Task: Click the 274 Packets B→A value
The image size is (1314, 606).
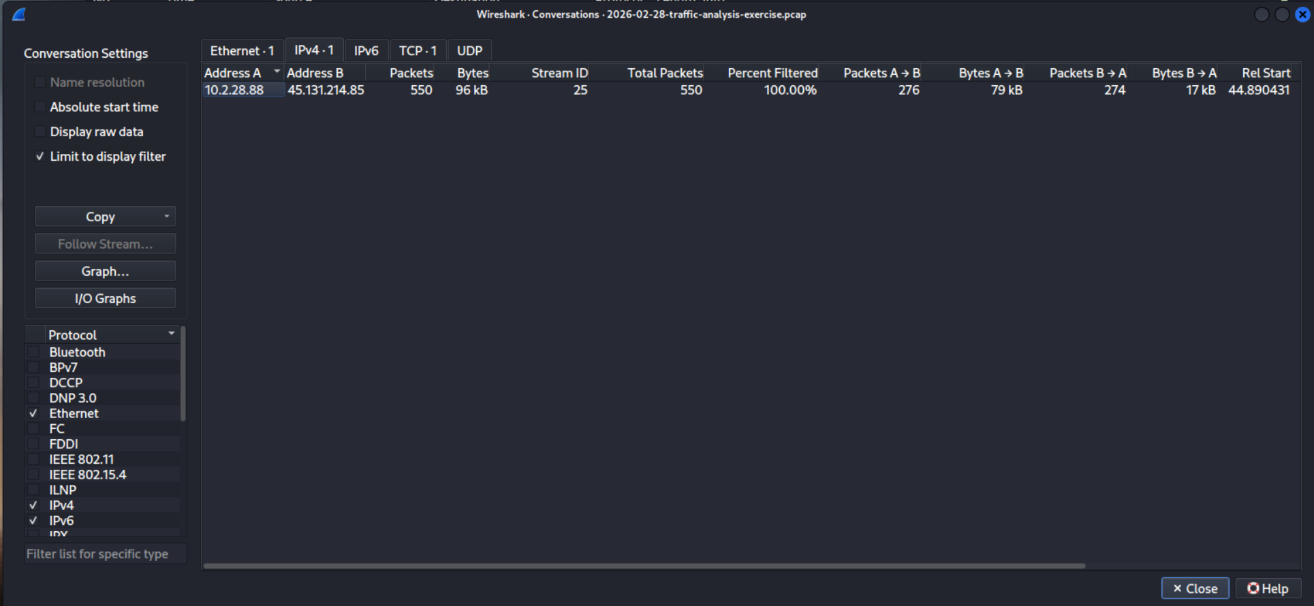Action: [1115, 90]
